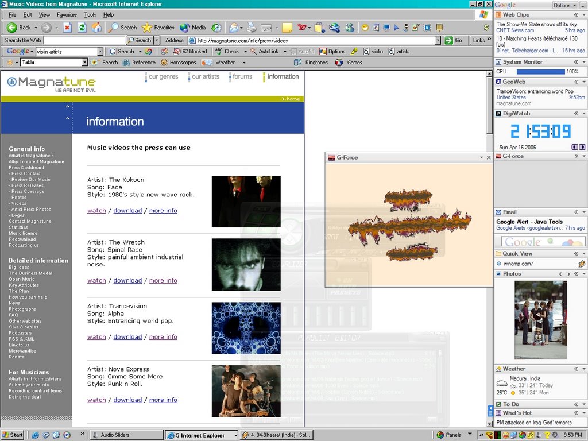Click The Wretch video thumbnail
Image resolution: width=588 pixels, height=441 pixels.
[246, 264]
